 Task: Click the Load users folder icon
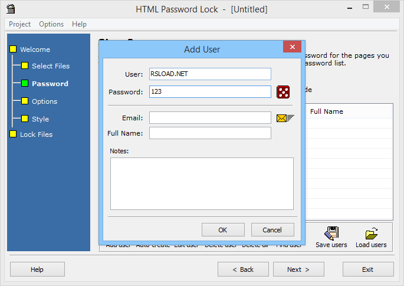372,234
